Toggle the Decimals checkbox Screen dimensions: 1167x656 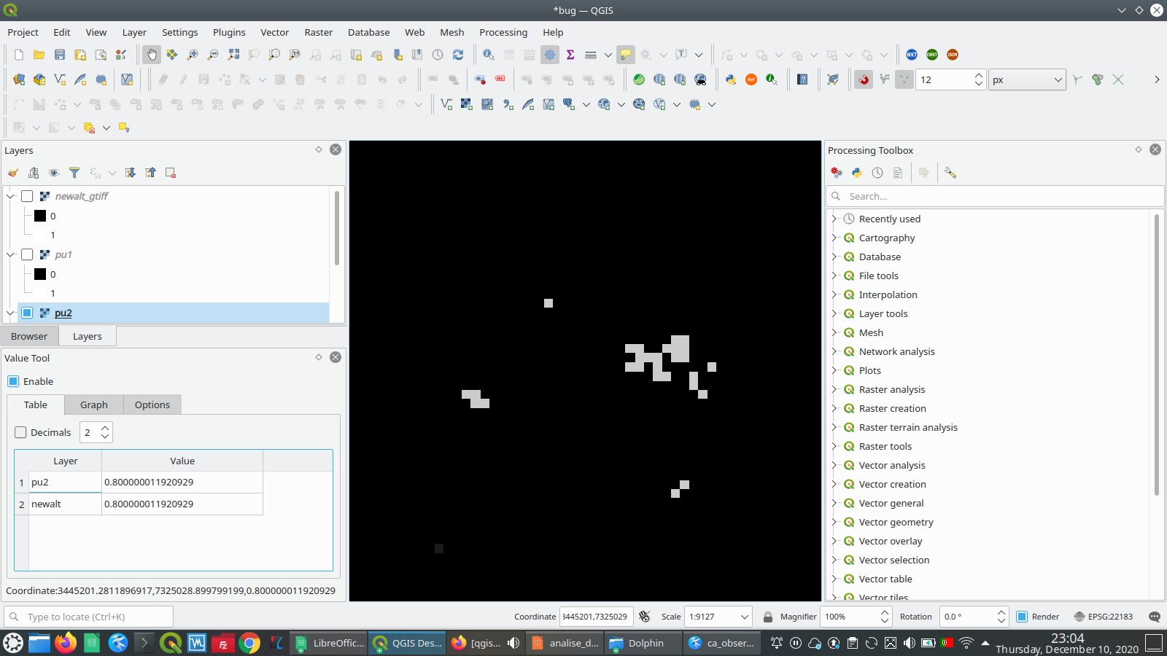[x=20, y=432]
